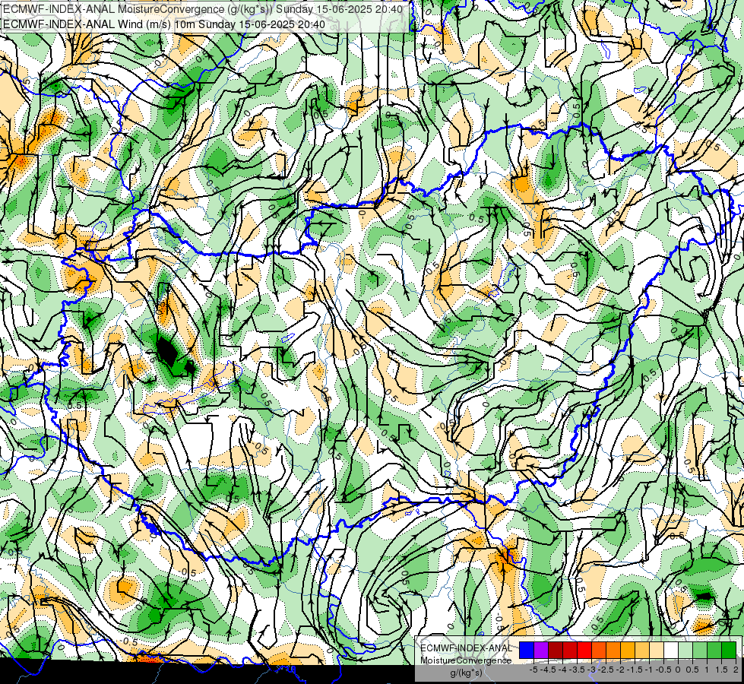Click the legend's MoistureConvergence label
Screen dimensions: 744x684
click(466, 660)
